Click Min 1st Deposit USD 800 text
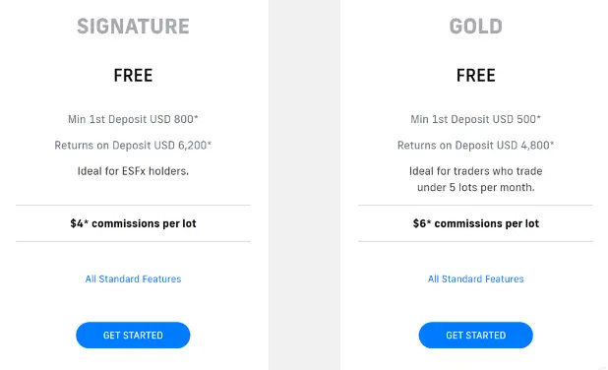608x370 pixels. (133, 119)
